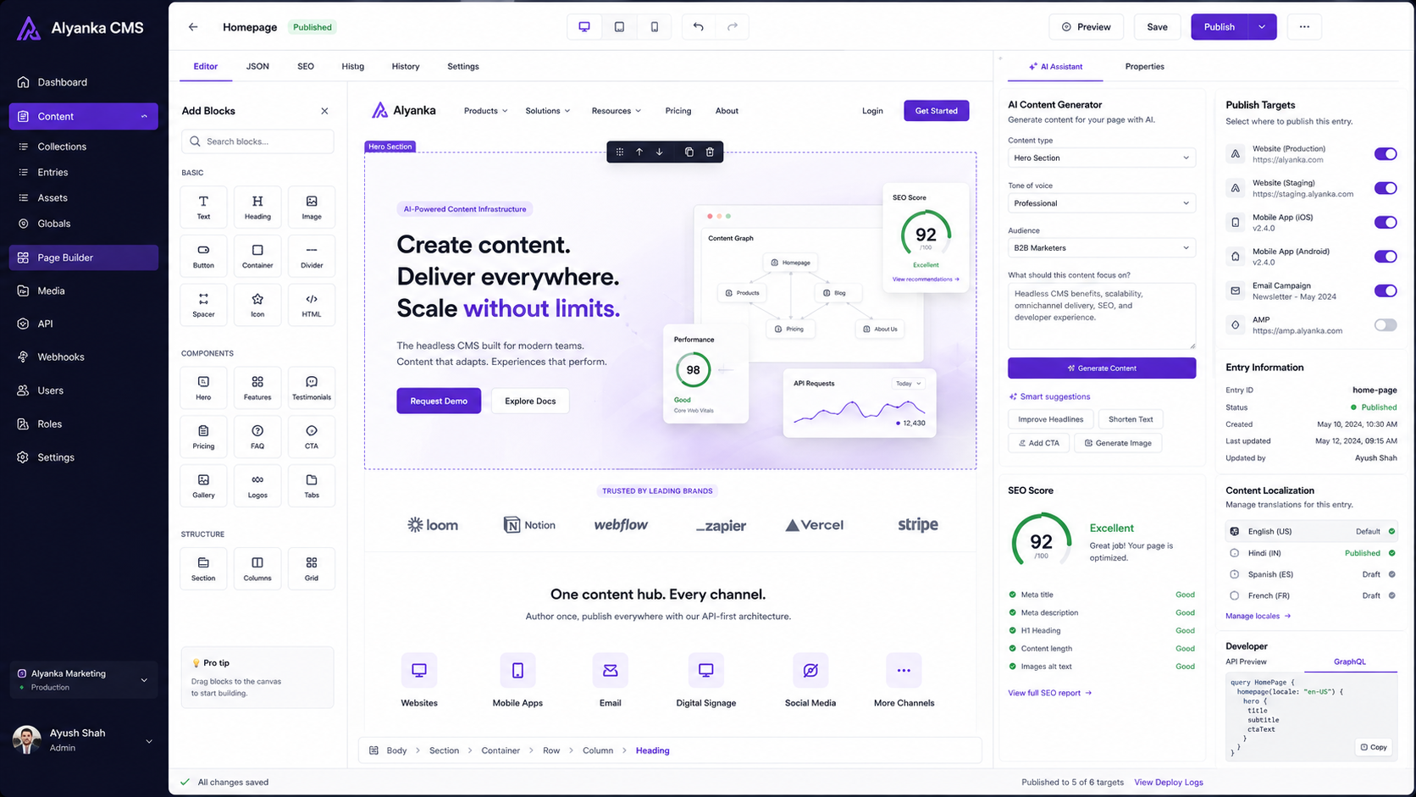Disable Email Campaign publish target
Image resolution: width=1416 pixels, height=797 pixels.
pos(1386,291)
